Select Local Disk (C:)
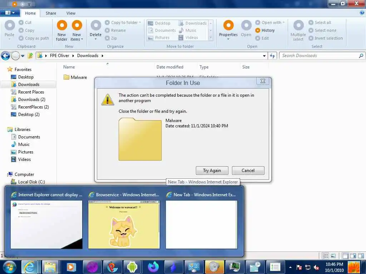 [x=28, y=182]
